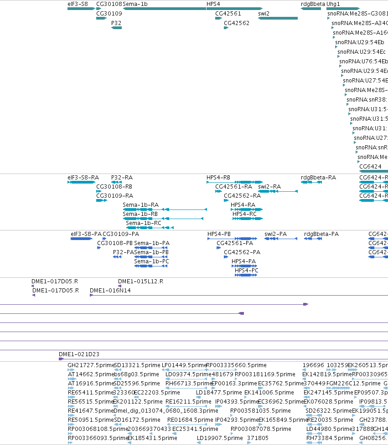This screenshot has height=445, width=388.
Task: Select the CG30108-PB label
Action: (x=115, y=243)
